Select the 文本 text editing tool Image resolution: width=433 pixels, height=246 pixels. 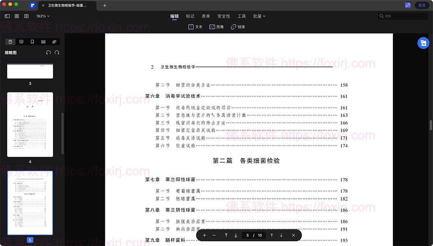pos(195,27)
